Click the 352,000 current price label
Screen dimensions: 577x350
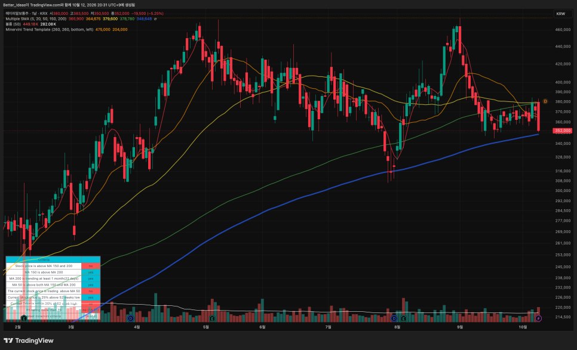[563, 131]
